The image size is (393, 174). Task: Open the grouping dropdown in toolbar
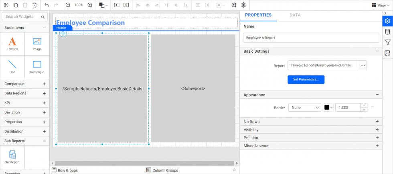tap(221, 5)
